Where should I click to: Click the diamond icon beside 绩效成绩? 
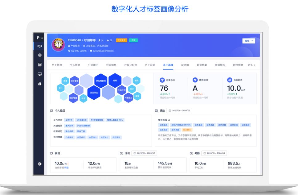point(195,80)
